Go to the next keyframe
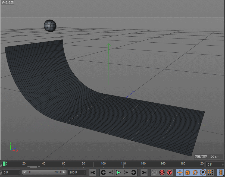Viewport: 225px width, 177px height. pos(133,172)
